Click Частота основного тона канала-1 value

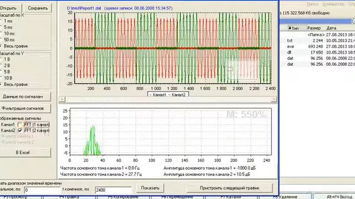[100, 168]
